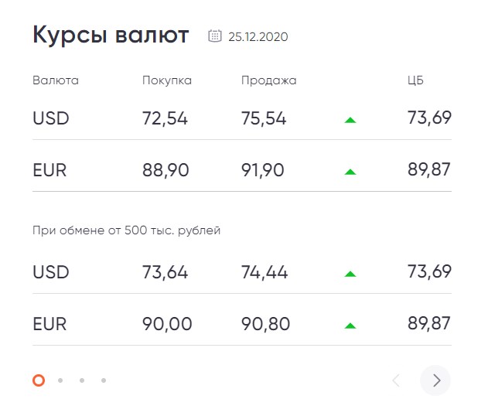Click USD buy rate 72,54

[x=165, y=118]
